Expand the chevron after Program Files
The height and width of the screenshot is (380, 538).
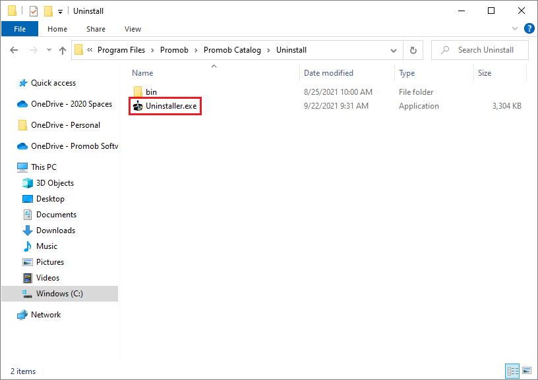point(153,50)
